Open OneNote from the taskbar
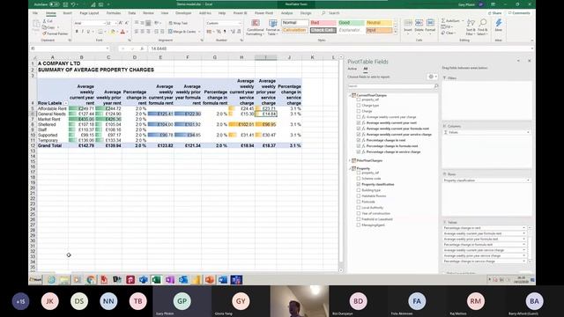This screenshot has height=317, width=564. pyautogui.click(x=170, y=280)
